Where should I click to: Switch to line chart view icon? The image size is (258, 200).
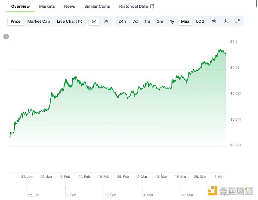pyautogui.click(x=94, y=21)
